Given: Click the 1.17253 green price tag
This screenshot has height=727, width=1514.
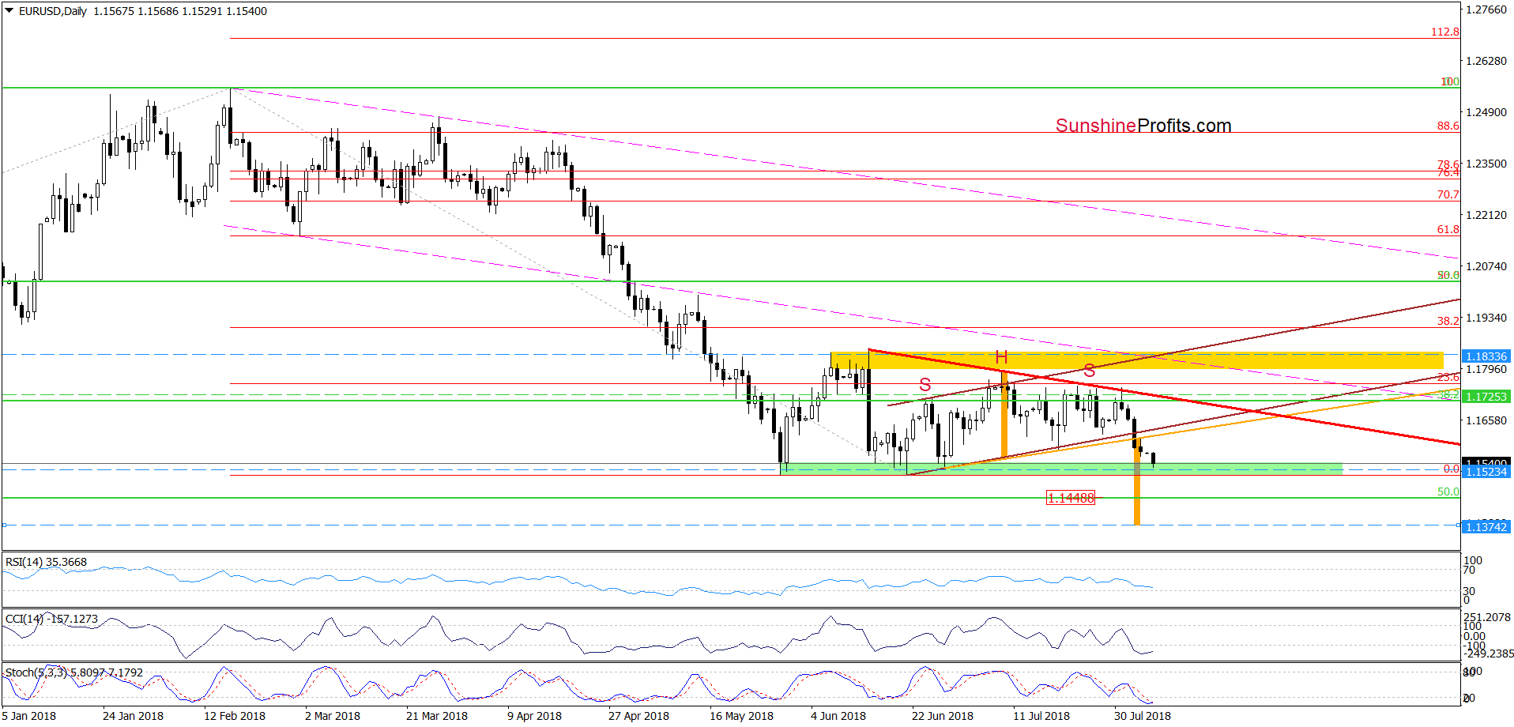Looking at the screenshot, I should point(1486,397).
